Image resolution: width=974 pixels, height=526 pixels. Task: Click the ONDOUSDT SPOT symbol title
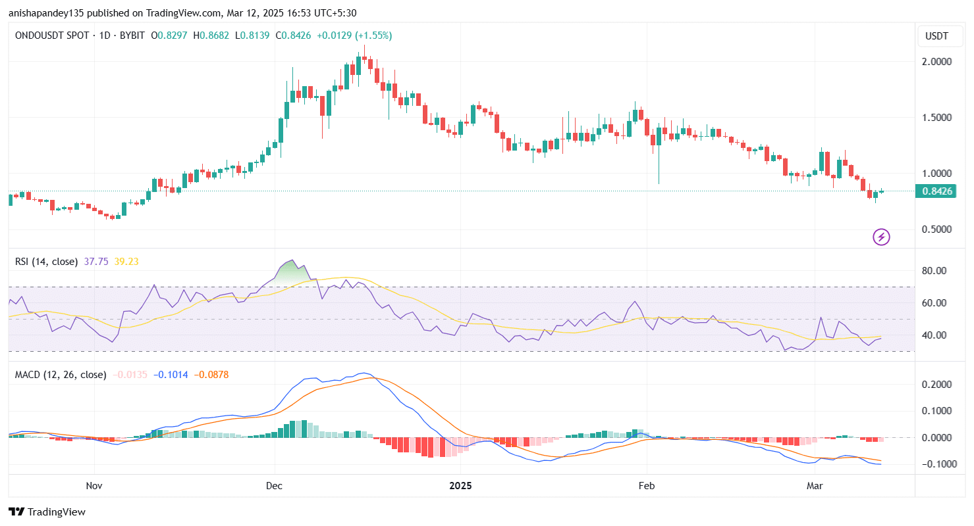click(55, 36)
